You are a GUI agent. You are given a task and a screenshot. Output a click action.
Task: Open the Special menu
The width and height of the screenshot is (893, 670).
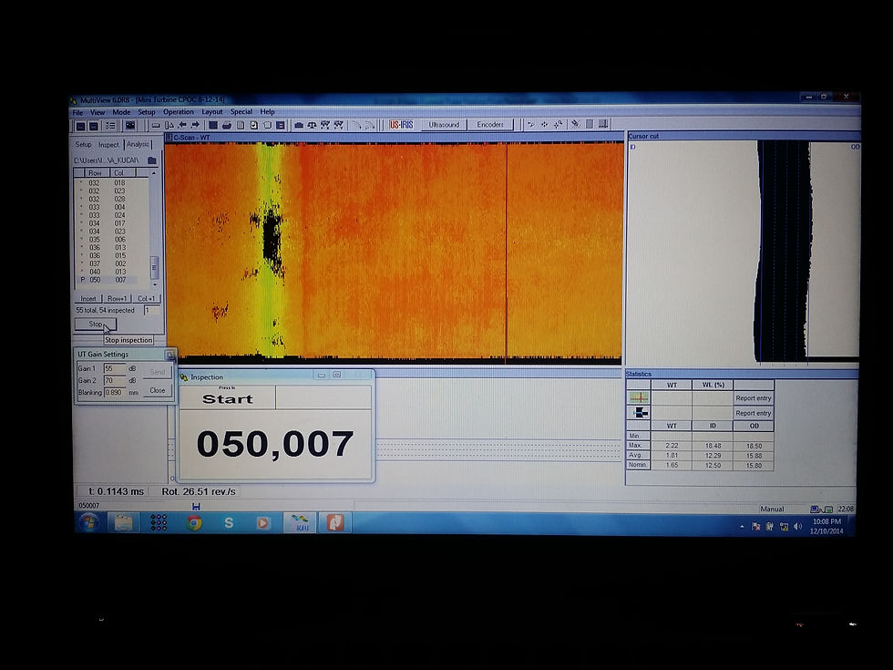[241, 112]
